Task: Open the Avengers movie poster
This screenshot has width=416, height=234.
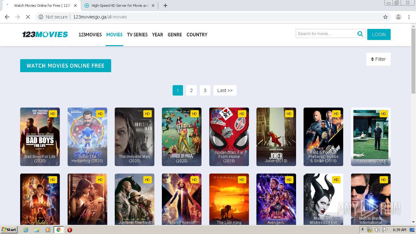Action: pyautogui.click(x=276, y=199)
